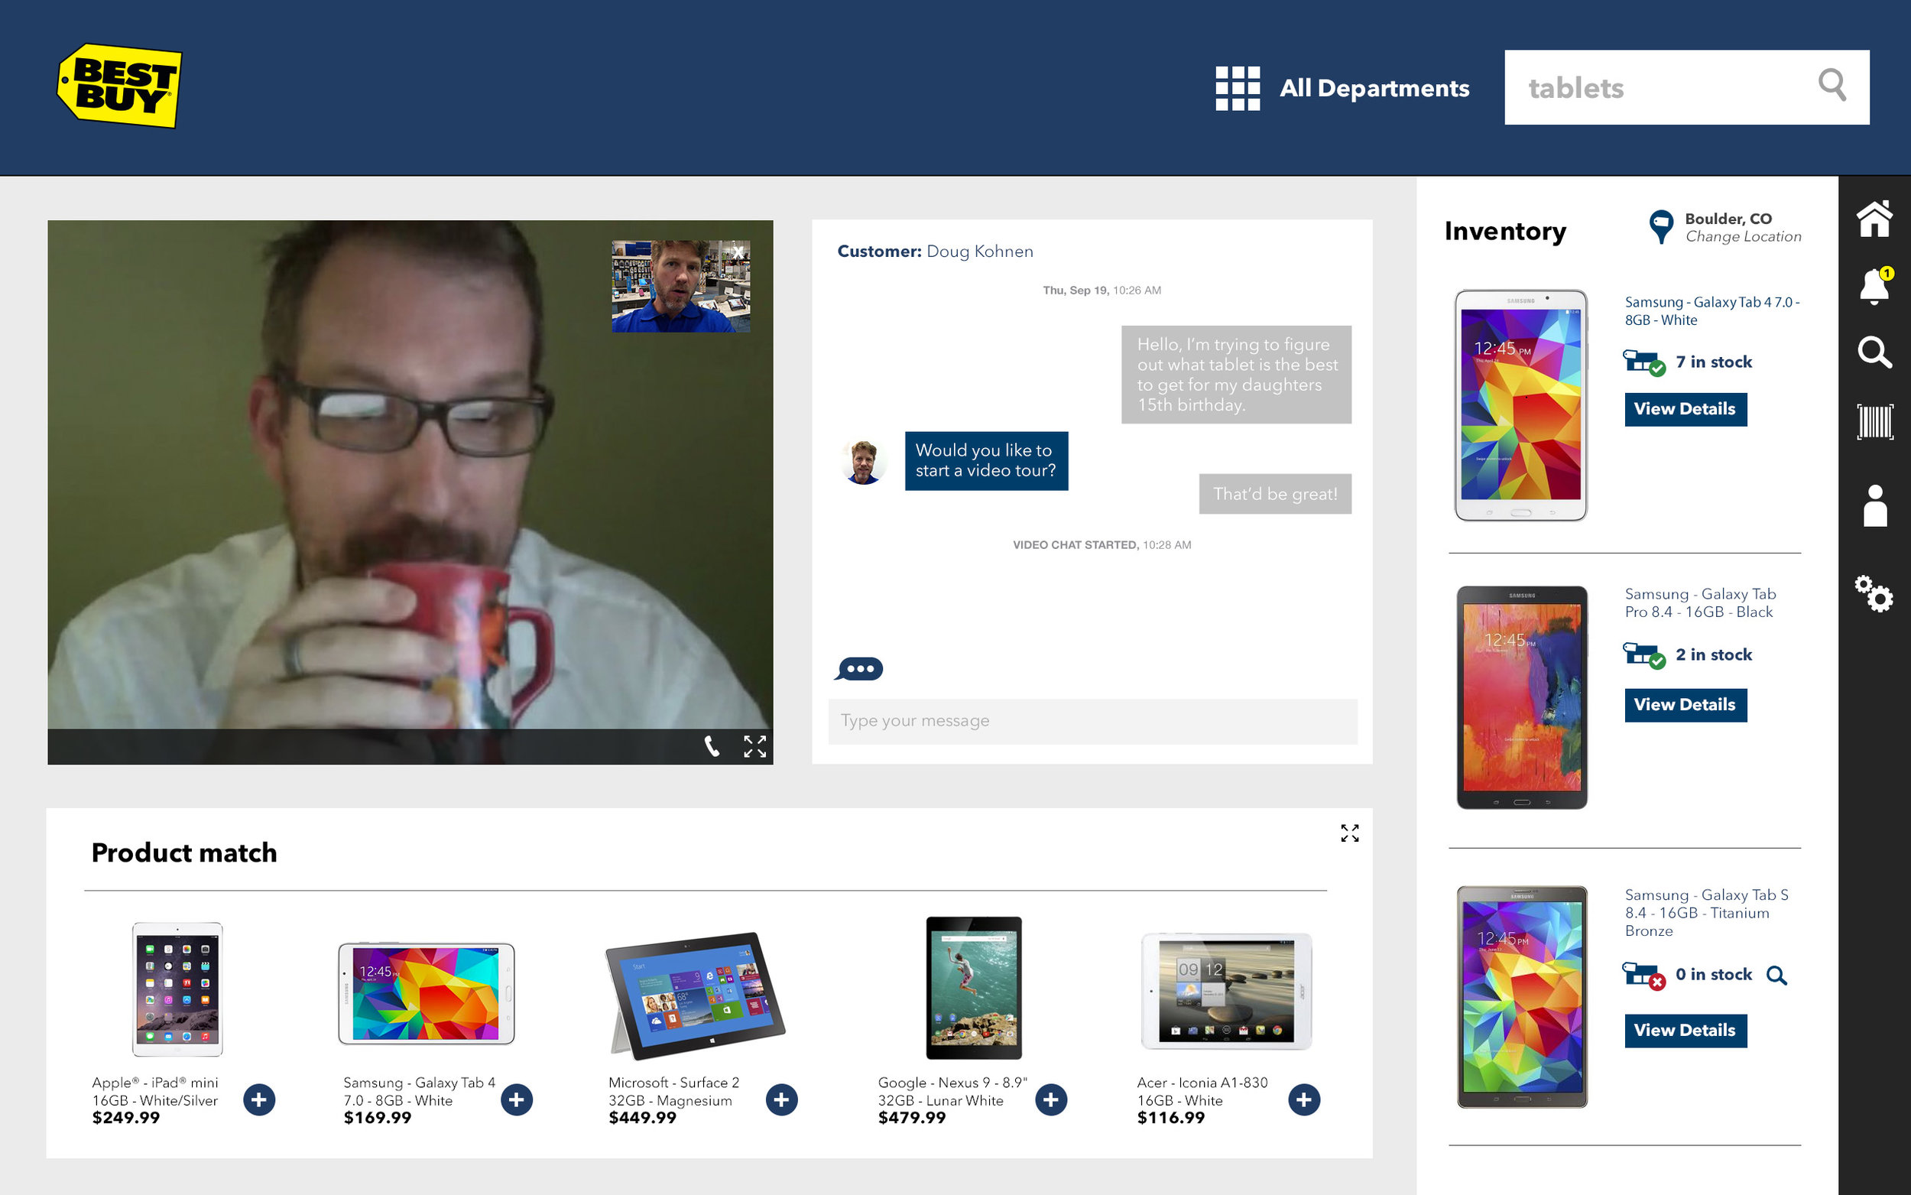This screenshot has width=1911, height=1195.
Task: Click the typing indicator chat bubble
Action: point(858,669)
